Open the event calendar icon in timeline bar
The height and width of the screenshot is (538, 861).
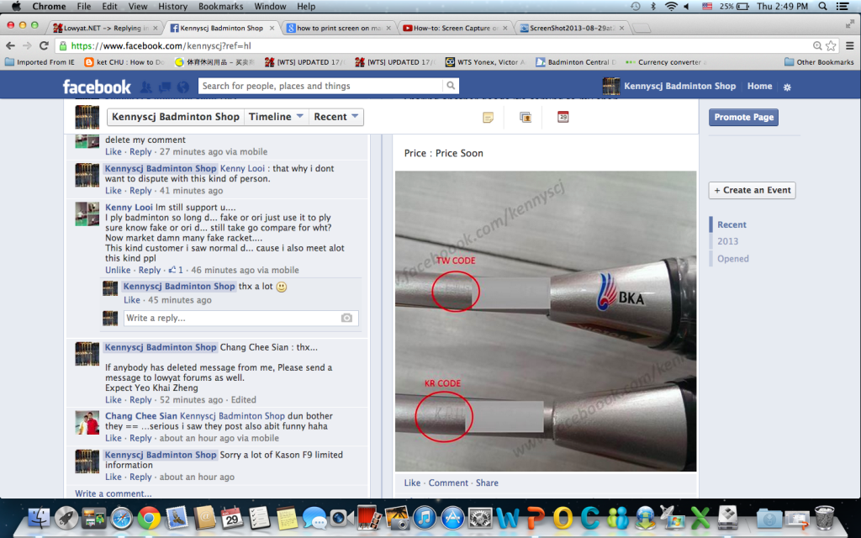[x=563, y=117]
